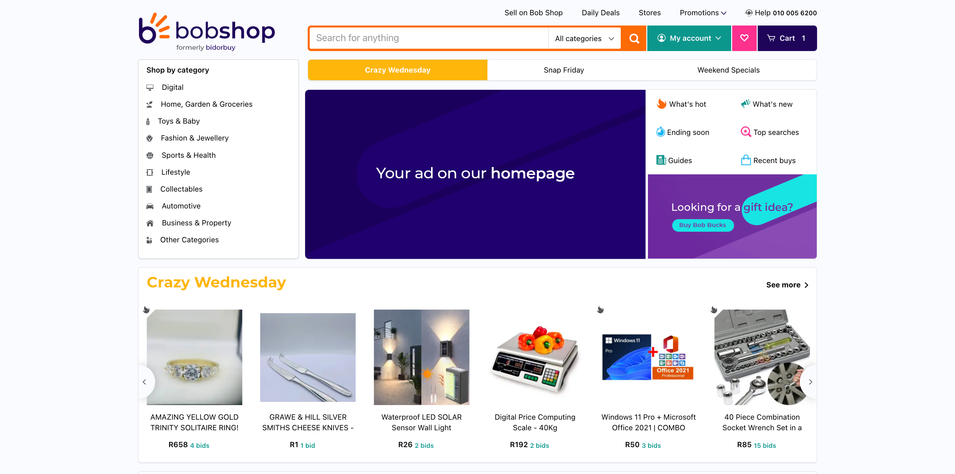
Task: Click the Buy Bob Bucks button
Action: pos(702,225)
